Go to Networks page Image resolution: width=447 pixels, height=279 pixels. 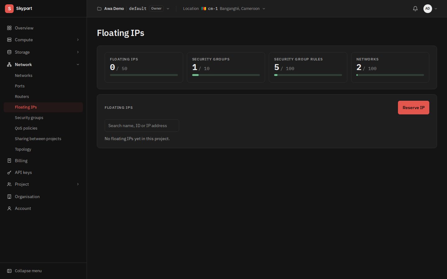43,76
